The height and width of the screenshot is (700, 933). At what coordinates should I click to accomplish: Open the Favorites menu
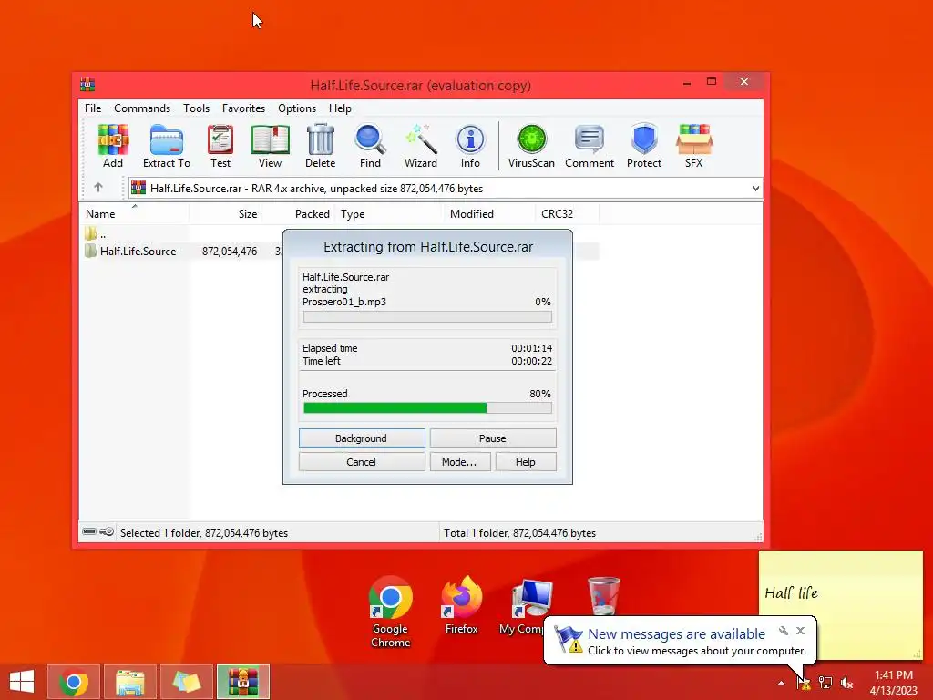pos(243,108)
